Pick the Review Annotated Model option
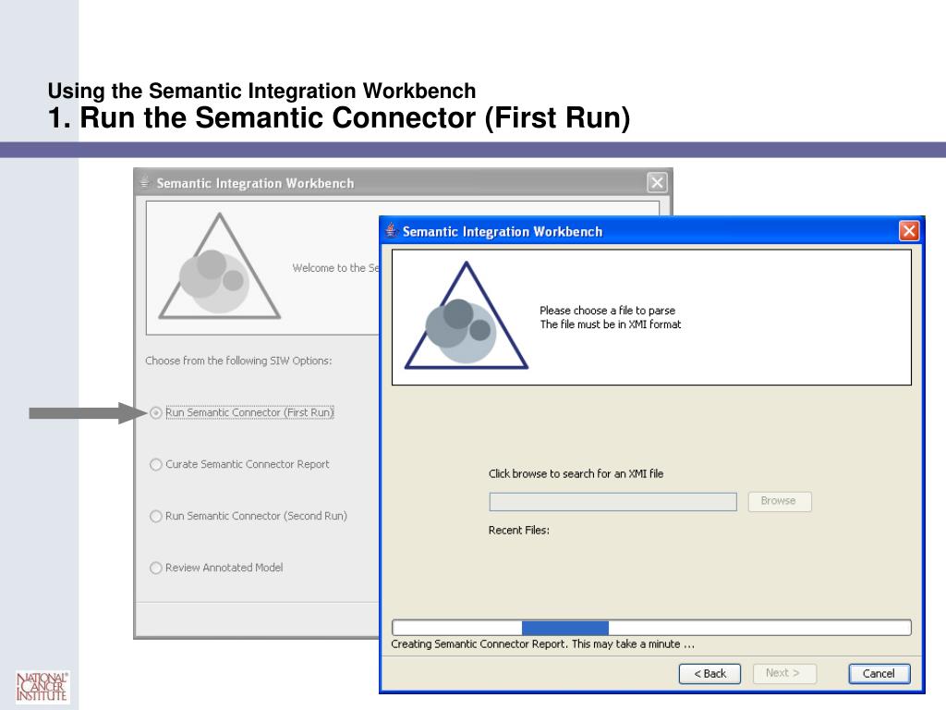Screen dimensions: 946x710 point(156,569)
